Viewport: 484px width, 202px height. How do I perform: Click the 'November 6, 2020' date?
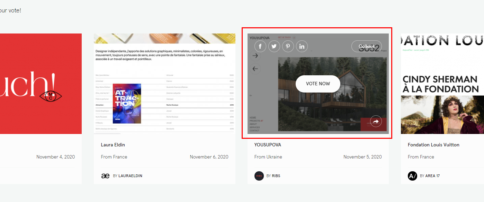(209, 157)
